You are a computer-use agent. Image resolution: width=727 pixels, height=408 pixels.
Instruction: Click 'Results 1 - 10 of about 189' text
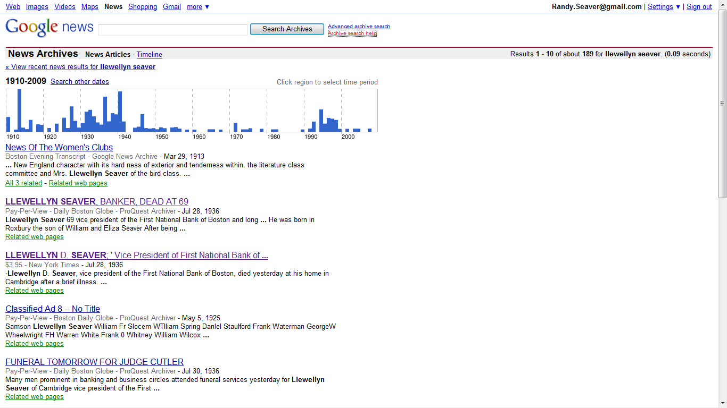point(552,54)
